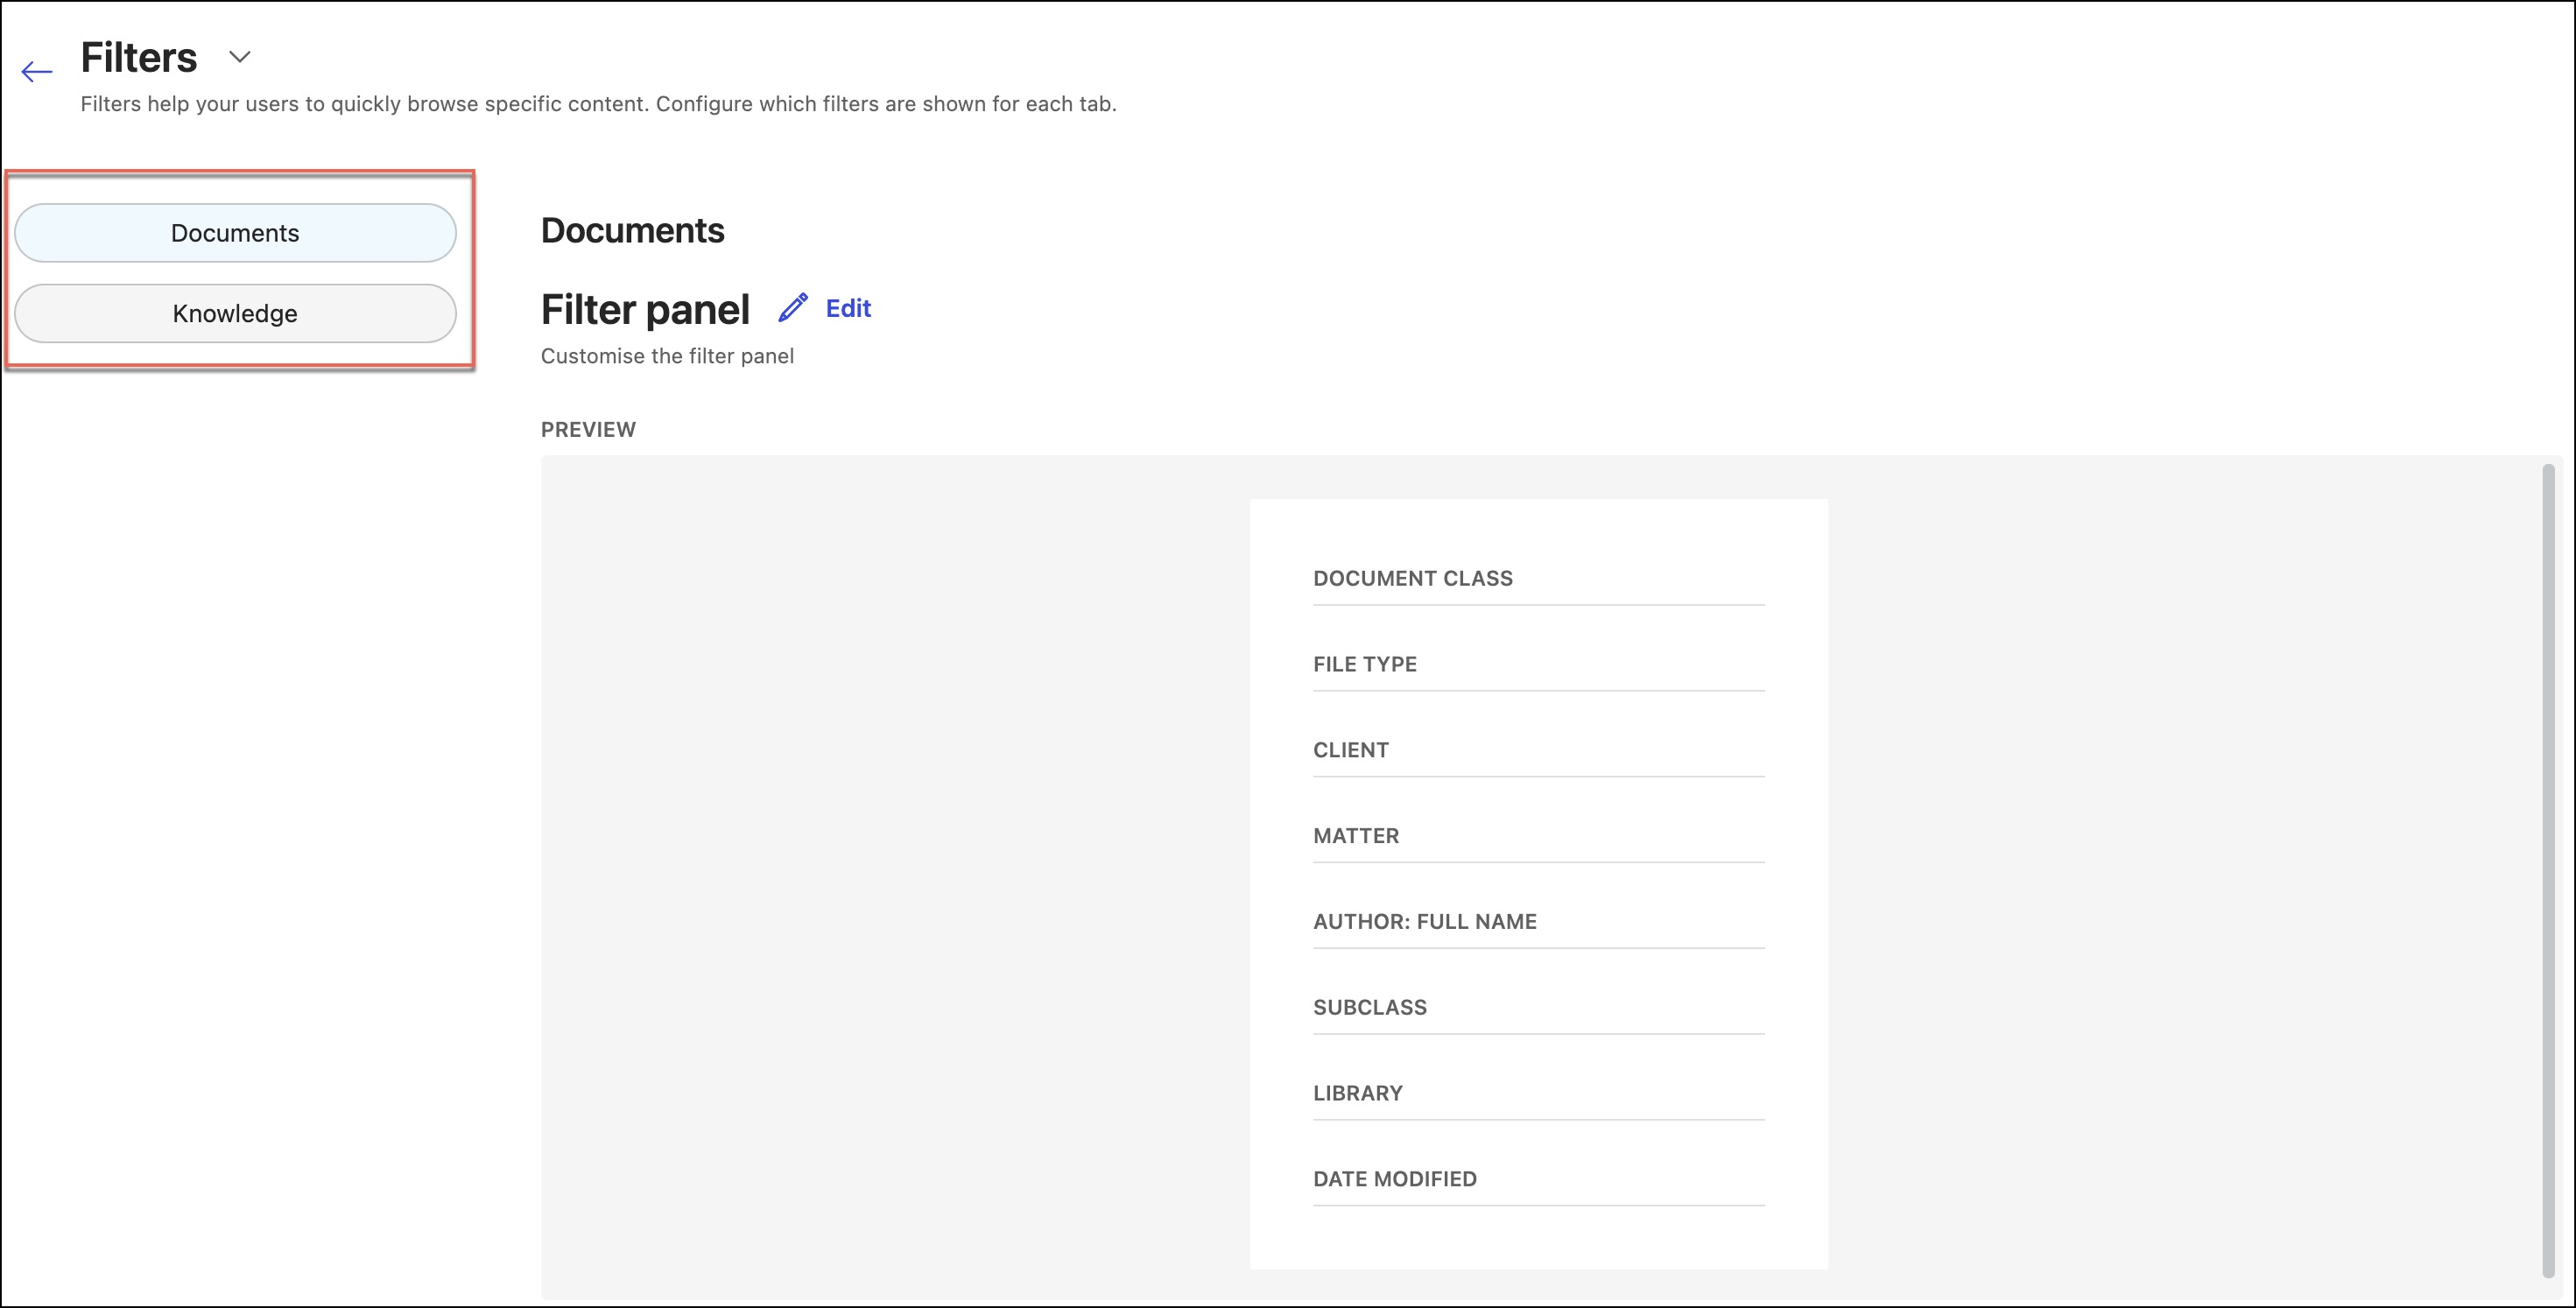Viewport: 2576px width, 1308px height.
Task: Open the Matter filter in preview
Action: pyautogui.click(x=1355, y=836)
